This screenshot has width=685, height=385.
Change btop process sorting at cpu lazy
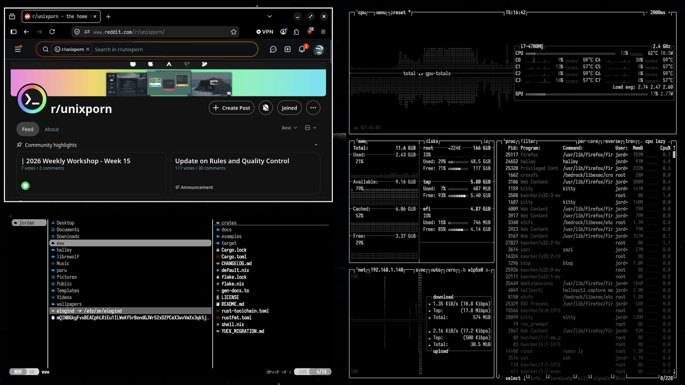[656, 141]
